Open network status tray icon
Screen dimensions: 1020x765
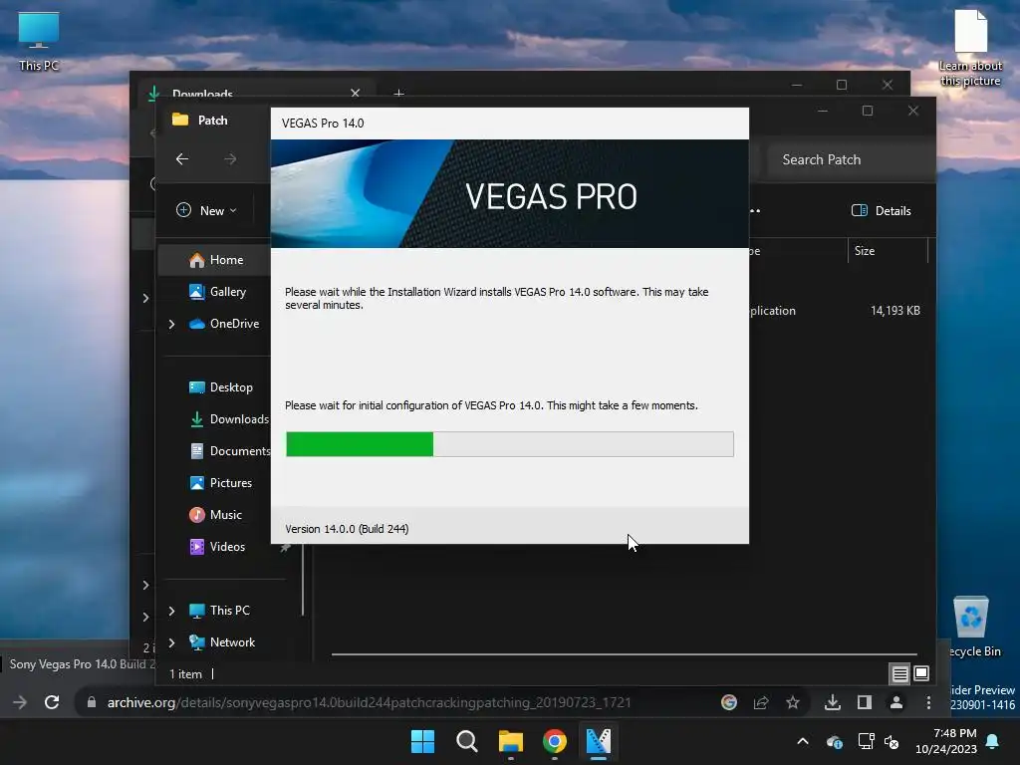pyautogui.click(x=866, y=741)
